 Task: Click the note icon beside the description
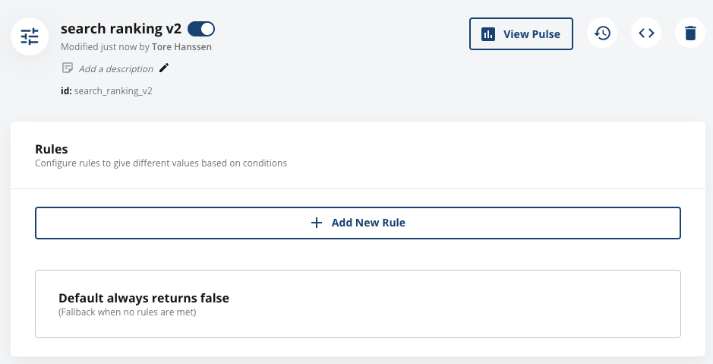pyautogui.click(x=68, y=68)
